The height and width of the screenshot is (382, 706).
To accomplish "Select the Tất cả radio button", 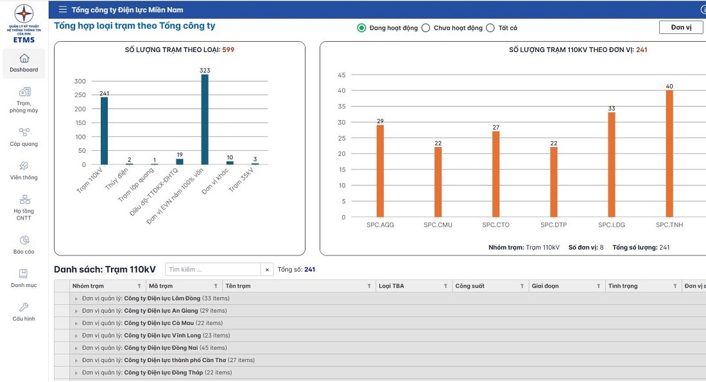I will 490,28.
